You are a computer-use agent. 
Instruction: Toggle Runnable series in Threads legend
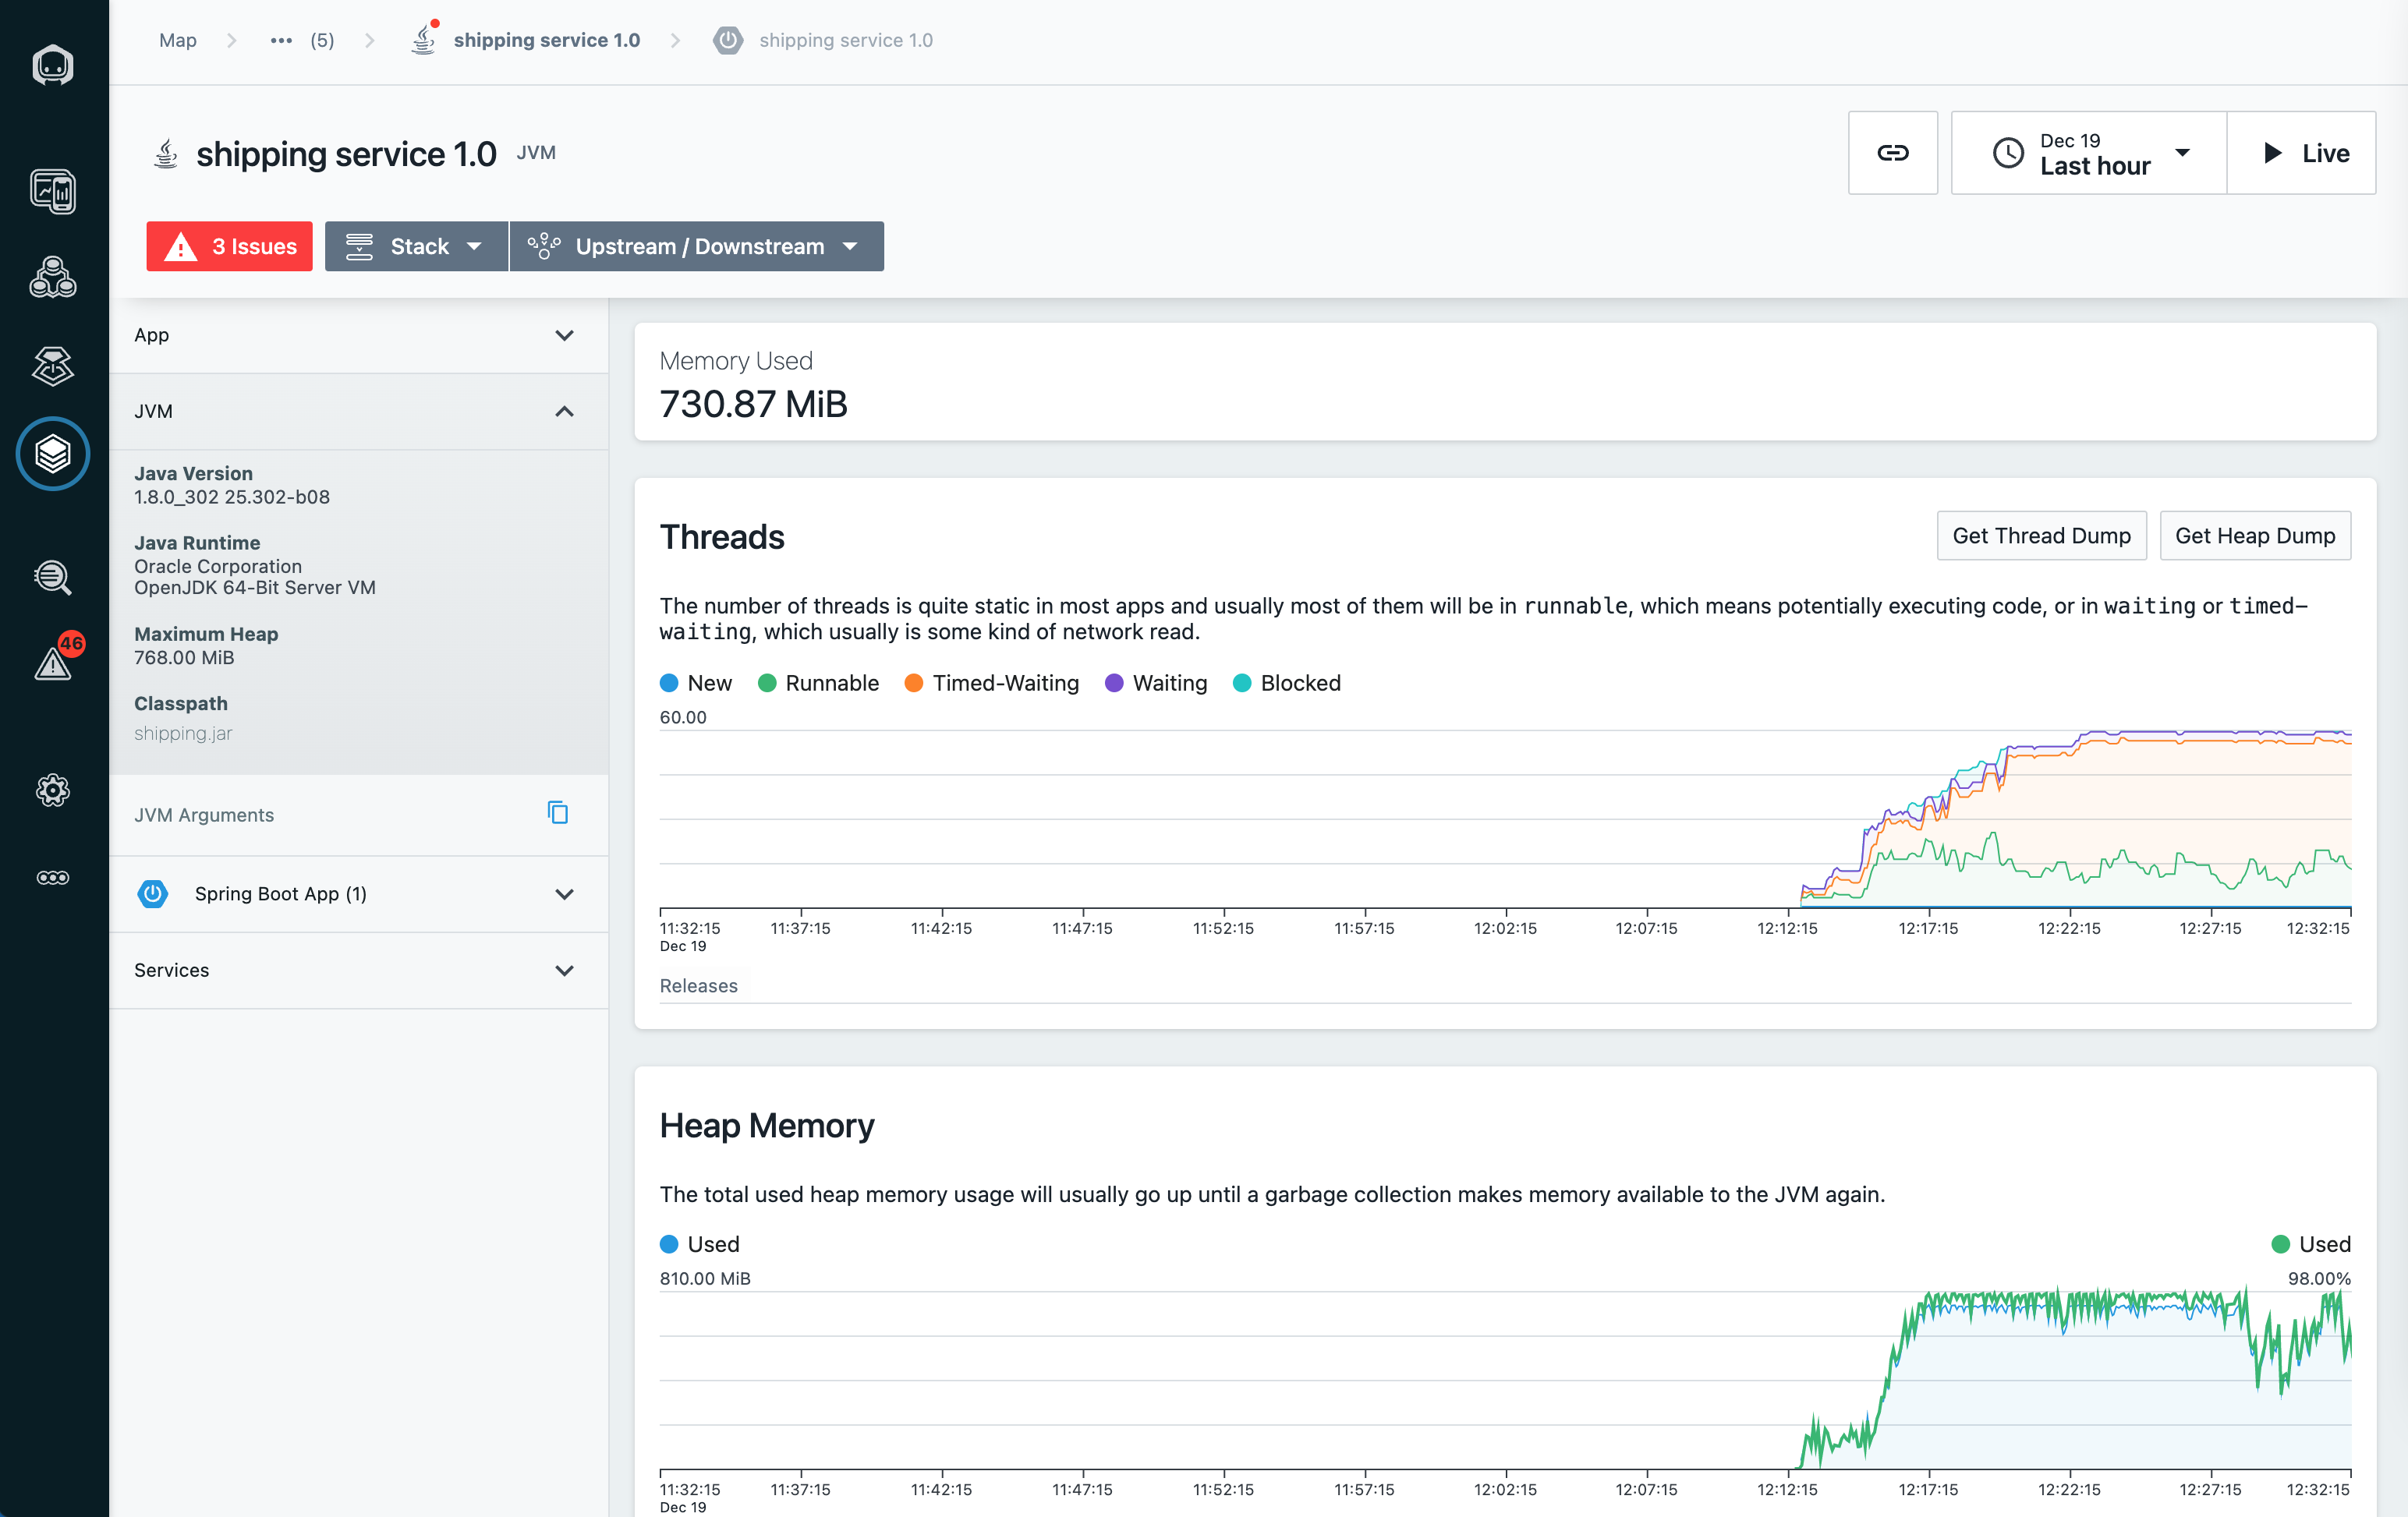pyautogui.click(x=819, y=683)
